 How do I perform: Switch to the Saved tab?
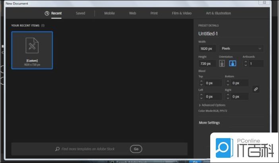[80, 13]
